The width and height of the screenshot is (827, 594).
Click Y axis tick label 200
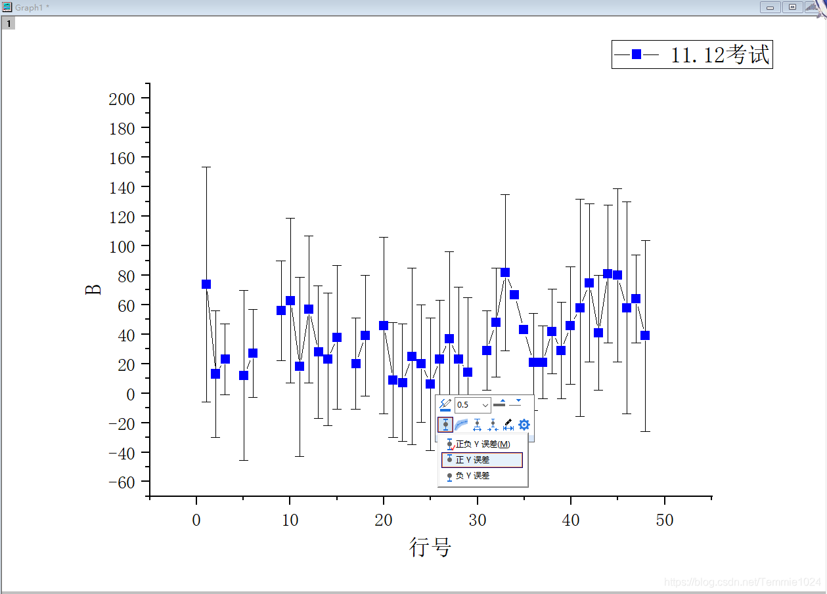[x=122, y=99]
